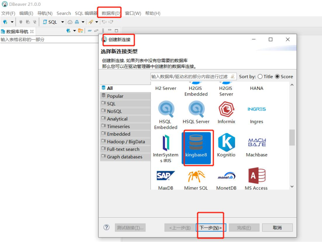The height and width of the screenshot is (243, 322).
Task: Click the forward navigation arrow icon
Action: click(111, 22)
